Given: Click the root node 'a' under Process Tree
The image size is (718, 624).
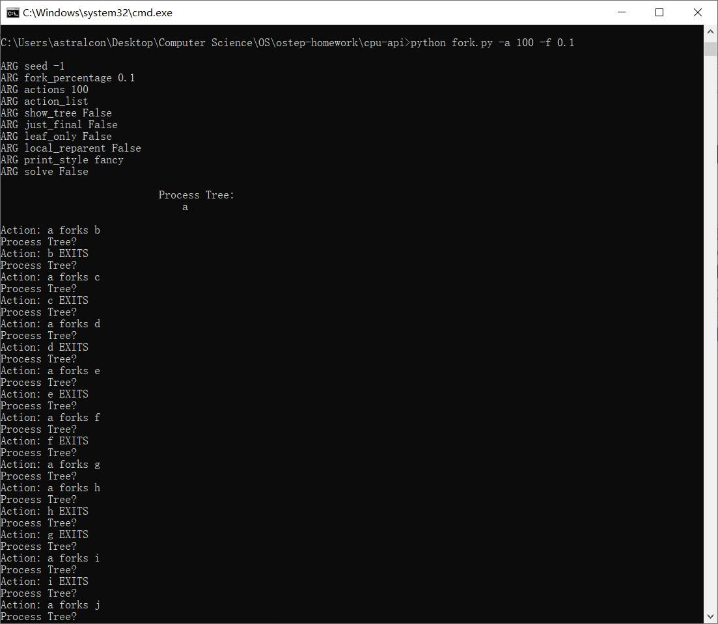Looking at the screenshot, I should (185, 207).
